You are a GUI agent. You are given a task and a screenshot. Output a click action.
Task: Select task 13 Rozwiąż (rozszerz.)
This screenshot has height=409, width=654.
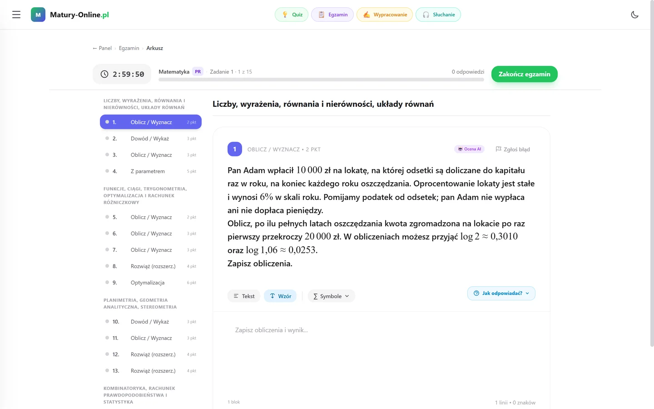tap(151, 371)
